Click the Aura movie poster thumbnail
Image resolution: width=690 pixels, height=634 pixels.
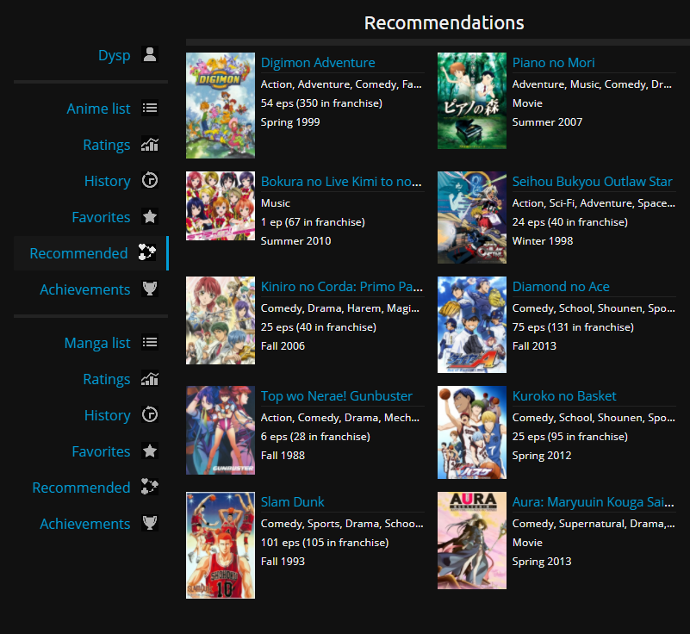[x=472, y=540]
